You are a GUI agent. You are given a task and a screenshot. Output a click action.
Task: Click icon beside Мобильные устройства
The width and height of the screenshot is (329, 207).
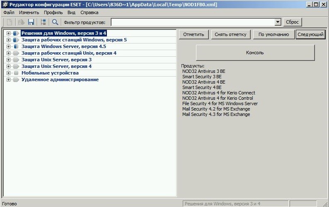pyautogui.click(x=16, y=73)
